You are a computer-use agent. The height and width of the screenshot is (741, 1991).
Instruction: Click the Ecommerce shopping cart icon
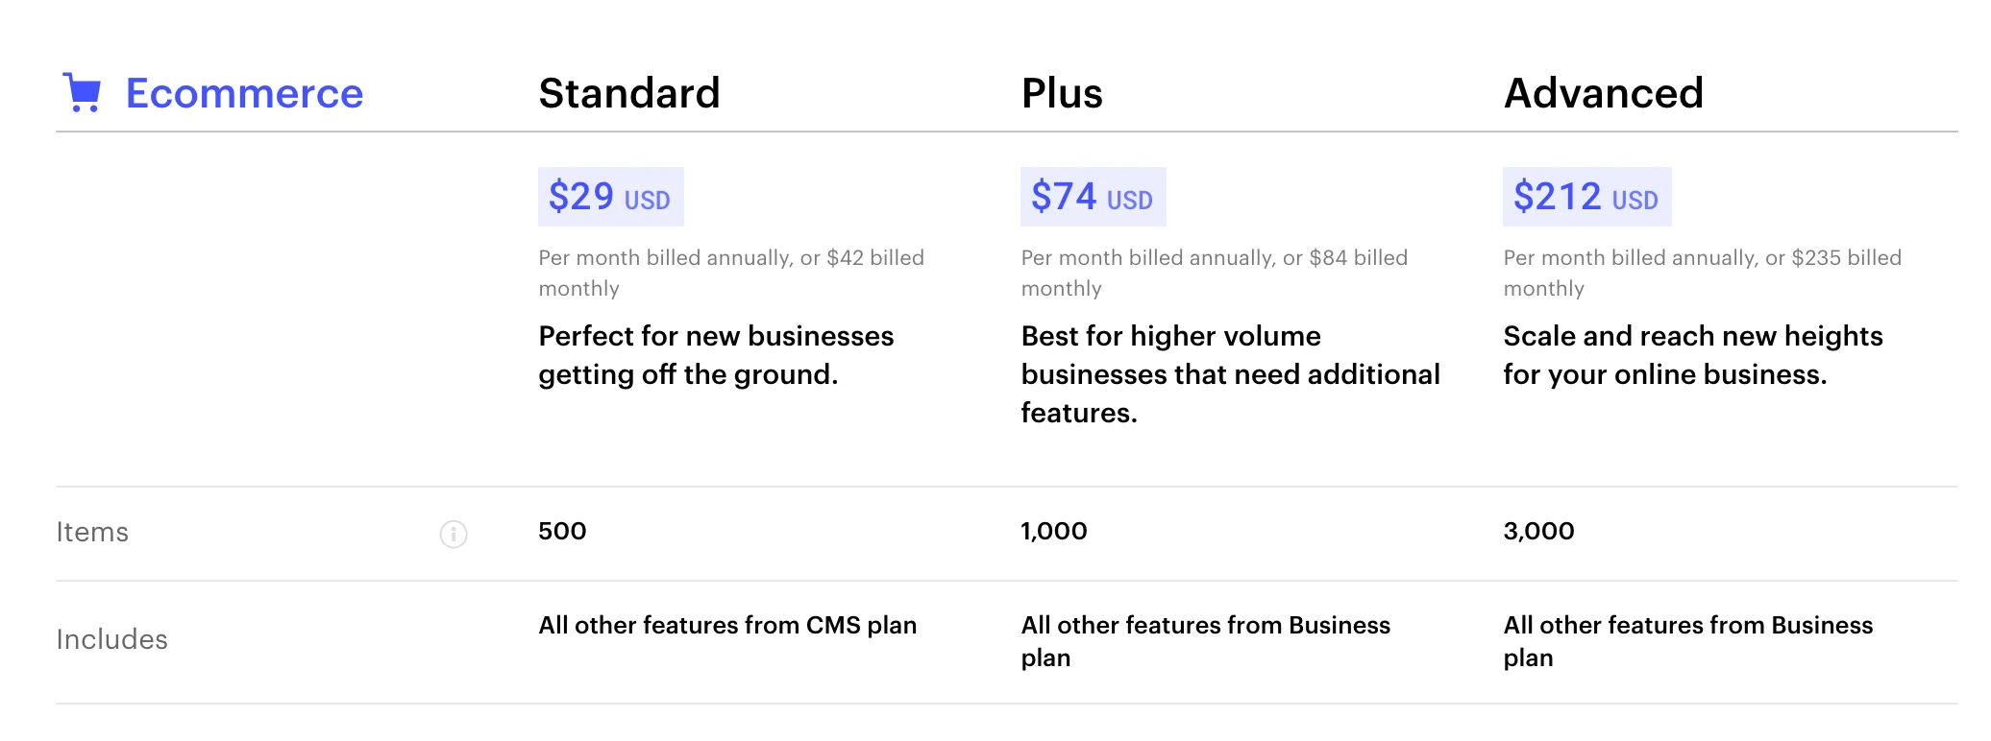[83, 93]
